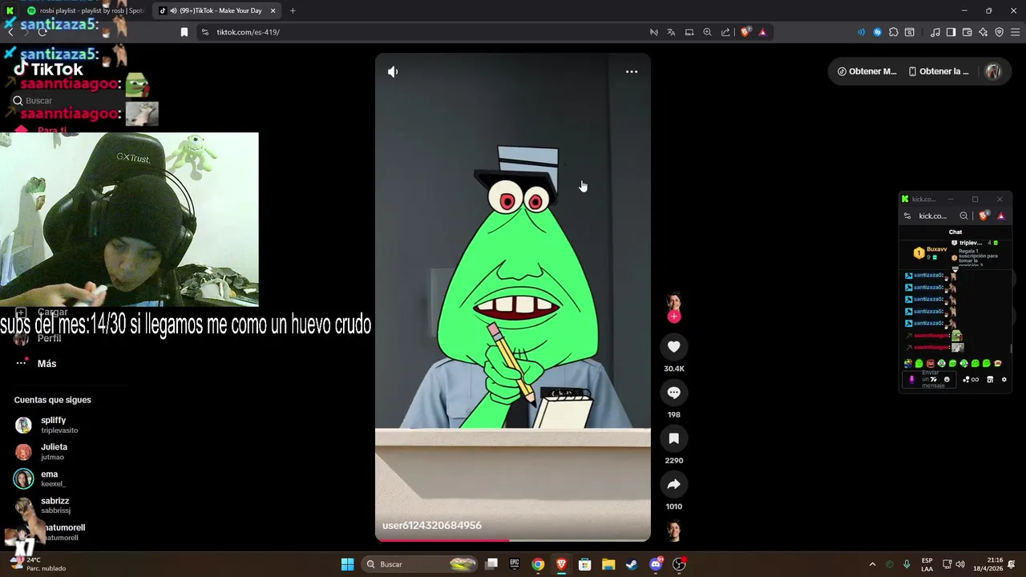
Task: Bookmark this page via address bar icon
Action: [x=184, y=32]
